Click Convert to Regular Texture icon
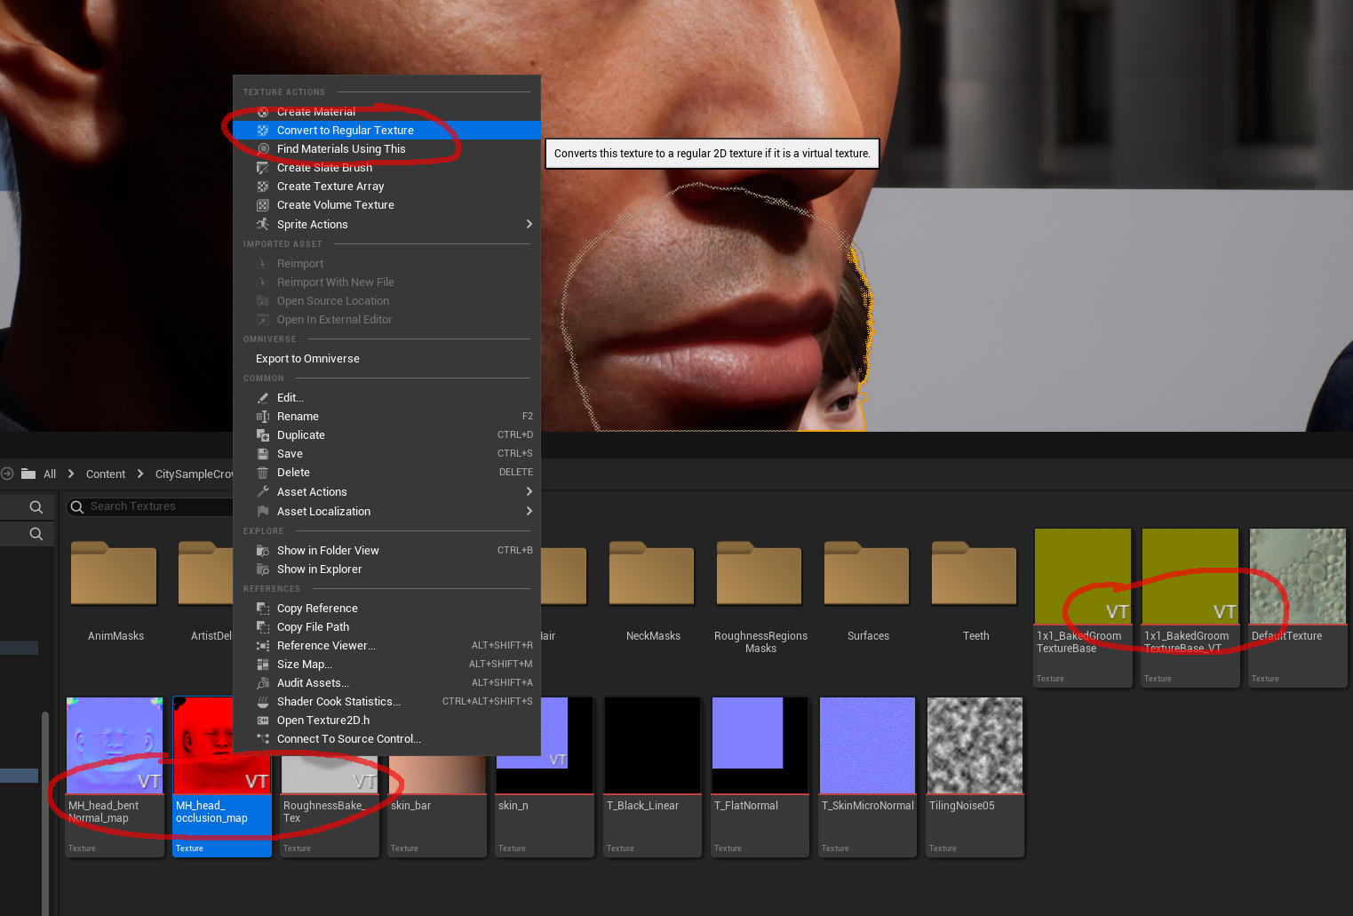The width and height of the screenshot is (1353, 916). [263, 131]
